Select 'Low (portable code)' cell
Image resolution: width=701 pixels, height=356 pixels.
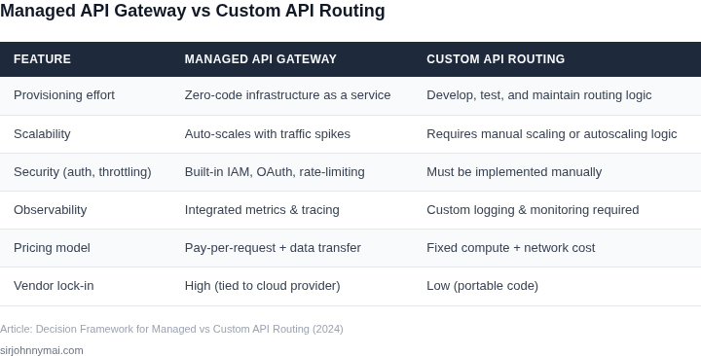click(482, 286)
